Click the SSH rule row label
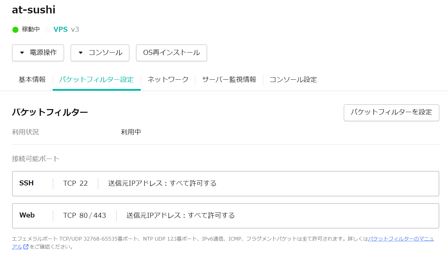Screen dimensions: 448x260 tap(26, 183)
